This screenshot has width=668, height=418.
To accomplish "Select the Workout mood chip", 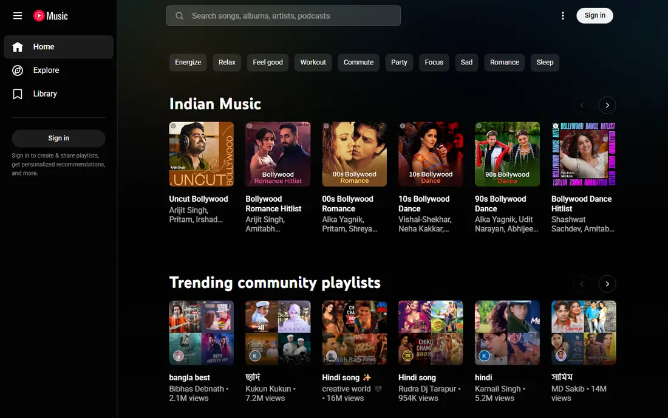I will (313, 62).
